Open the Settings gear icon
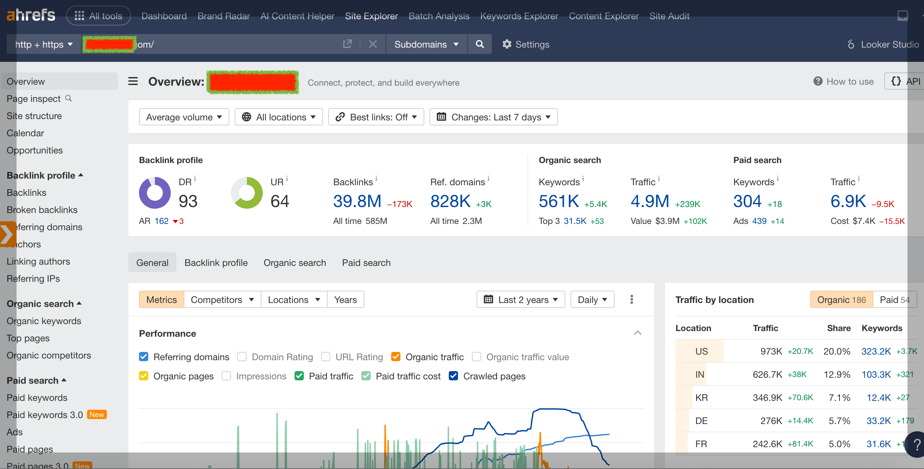Image resolution: width=924 pixels, height=469 pixels. 506,44
